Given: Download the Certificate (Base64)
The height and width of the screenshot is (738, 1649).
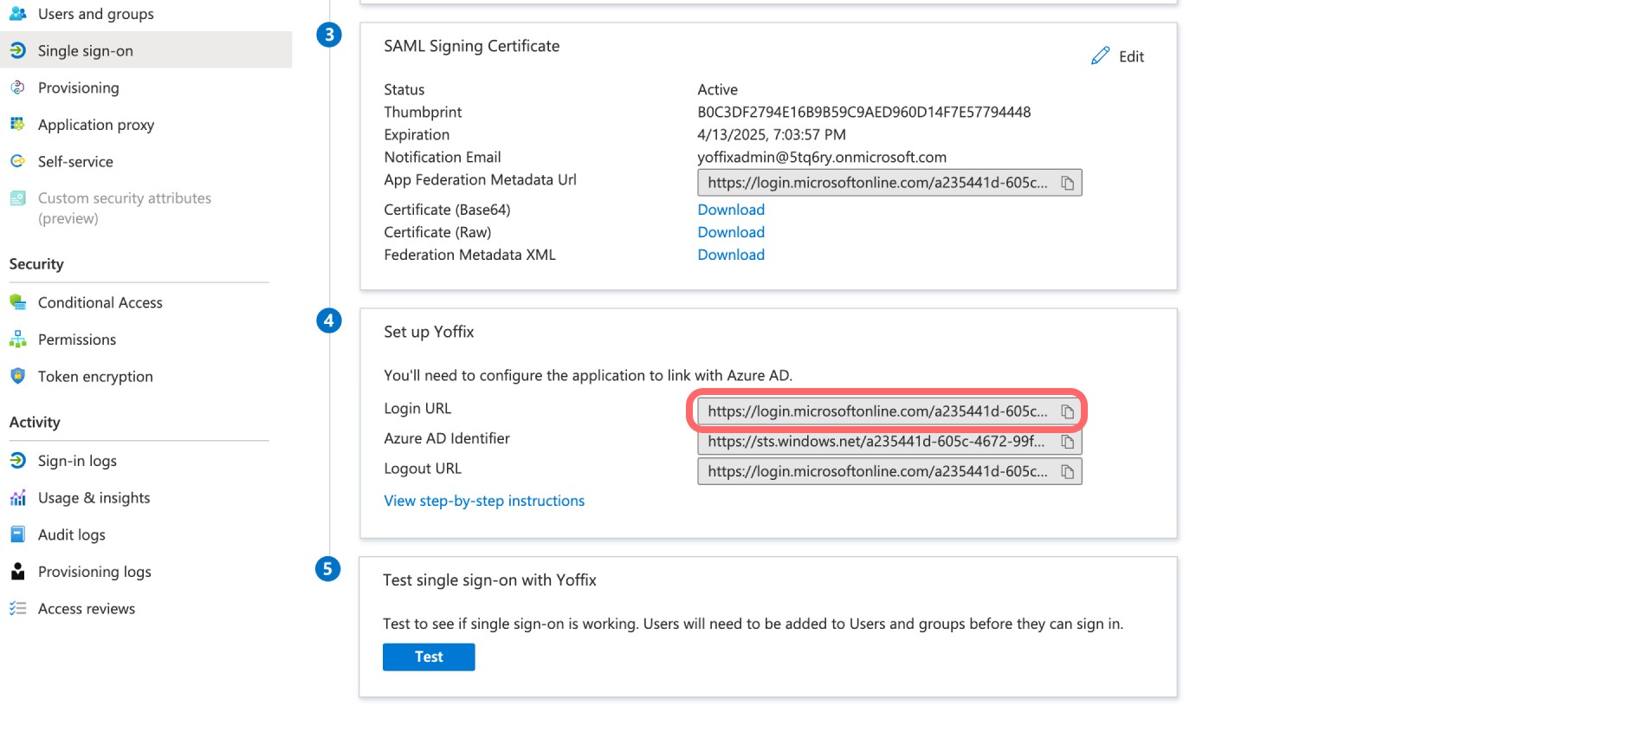Looking at the screenshot, I should 731,210.
